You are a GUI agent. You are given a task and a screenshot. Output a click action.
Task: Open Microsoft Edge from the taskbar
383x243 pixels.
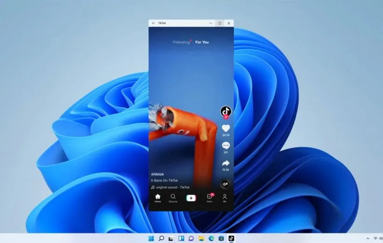coord(211,238)
